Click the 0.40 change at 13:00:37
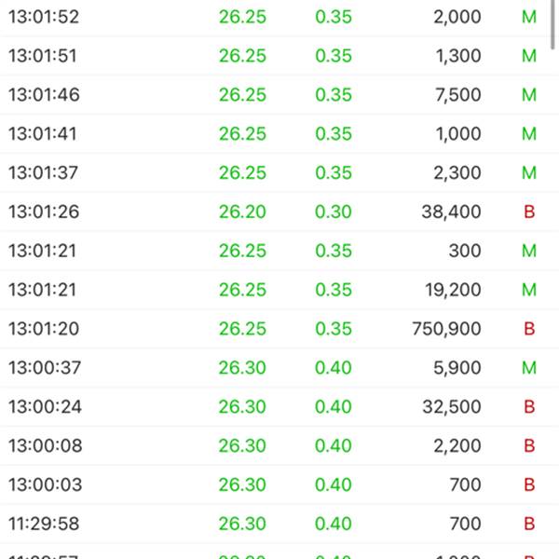This screenshot has height=559, width=559. (x=334, y=368)
